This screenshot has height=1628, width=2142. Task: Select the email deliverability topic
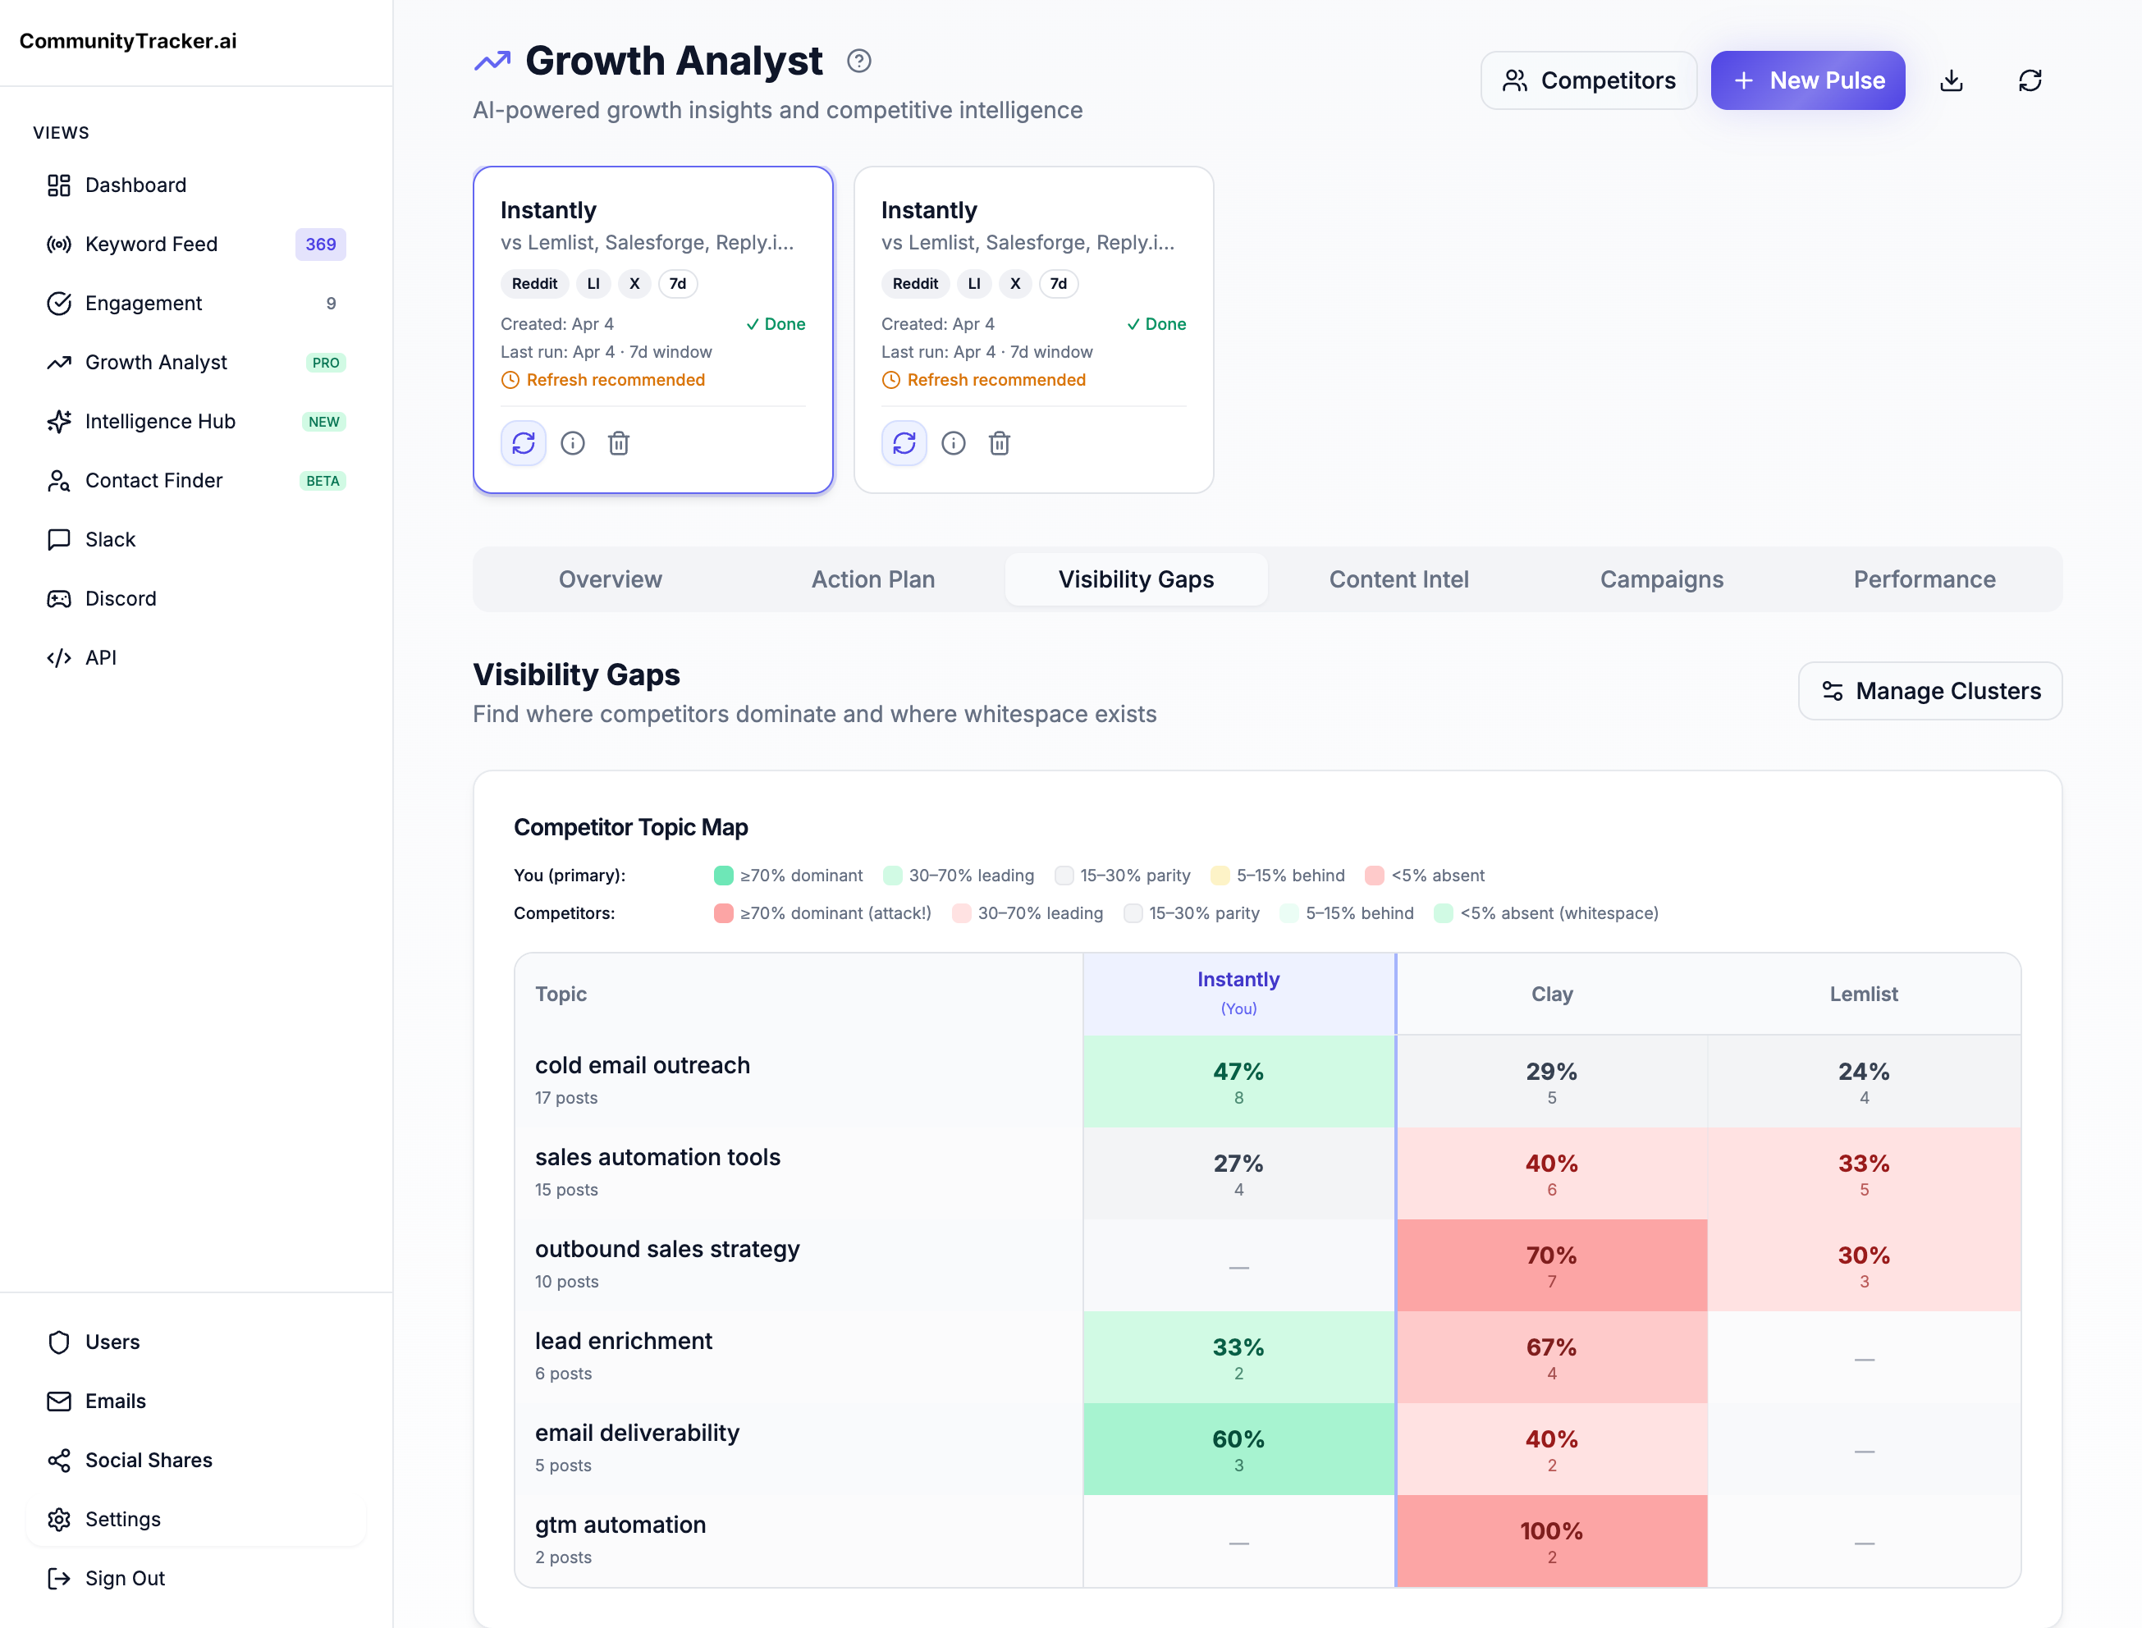click(637, 1434)
